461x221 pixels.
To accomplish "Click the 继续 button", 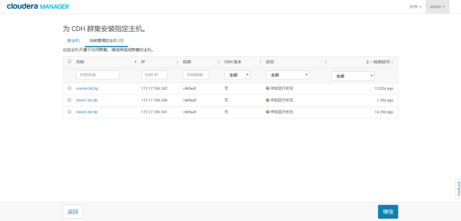I will (x=388, y=212).
